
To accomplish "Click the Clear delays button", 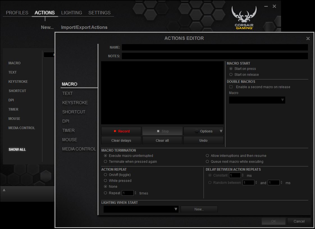I will pyautogui.click(x=121, y=140).
